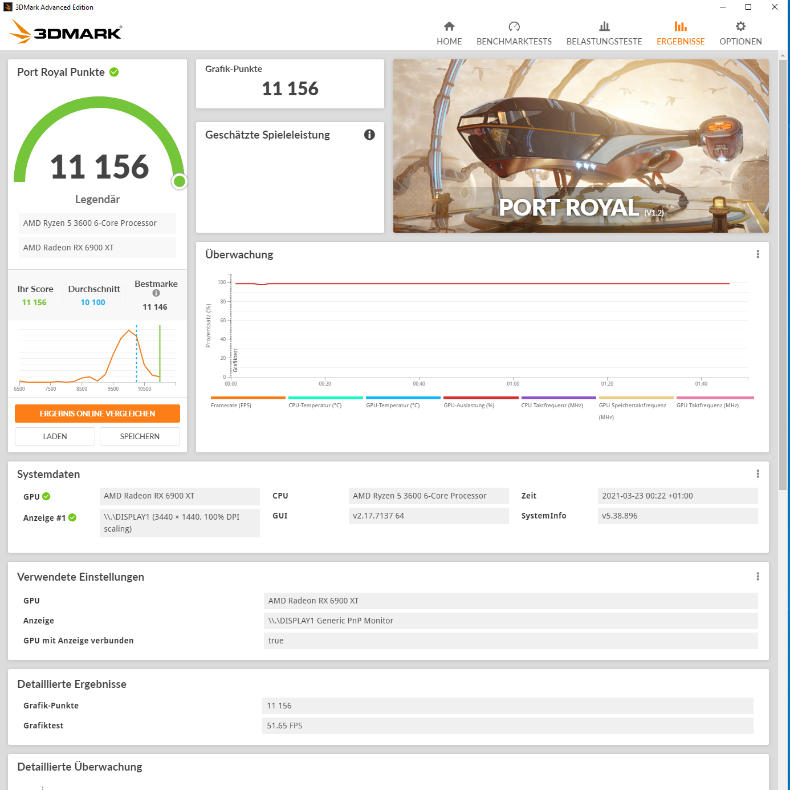790x790 pixels.
Task: Click the Legendär rating label
Action: click(x=97, y=199)
